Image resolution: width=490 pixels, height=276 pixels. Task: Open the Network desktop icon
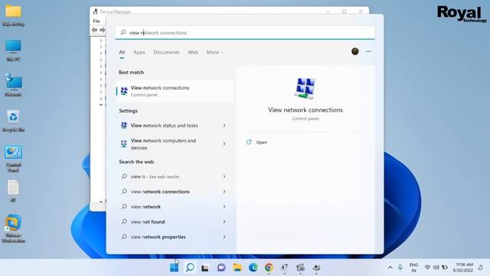pos(13,85)
